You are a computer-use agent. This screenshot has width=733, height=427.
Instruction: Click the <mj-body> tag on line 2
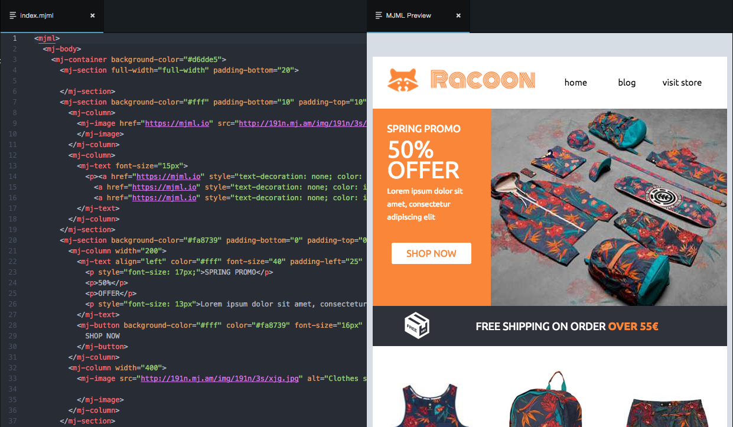click(x=62, y=49)
